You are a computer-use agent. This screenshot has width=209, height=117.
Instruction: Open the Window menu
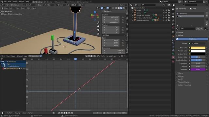click(x=22, y=2)
